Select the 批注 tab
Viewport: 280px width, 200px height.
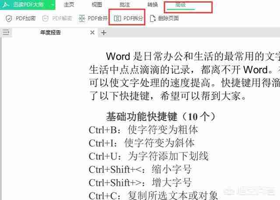[x=124, y=5]
